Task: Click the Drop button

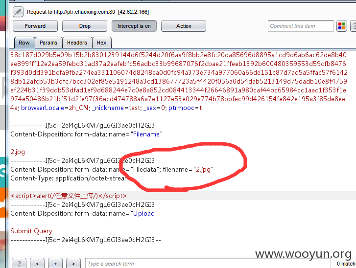Action: pyautogui.click(x=85, y=26)
